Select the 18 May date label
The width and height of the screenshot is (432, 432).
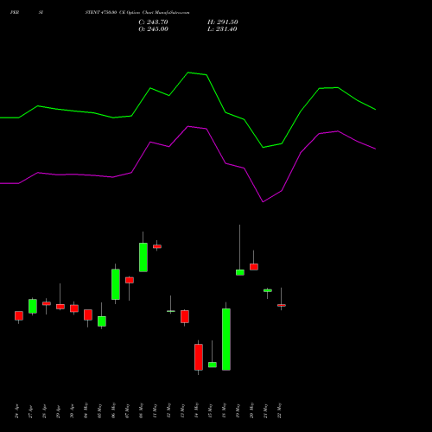pos(224,410)
